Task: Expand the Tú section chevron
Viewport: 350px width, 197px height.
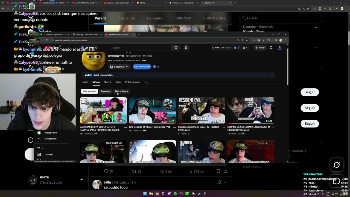Action: point(42,149)
